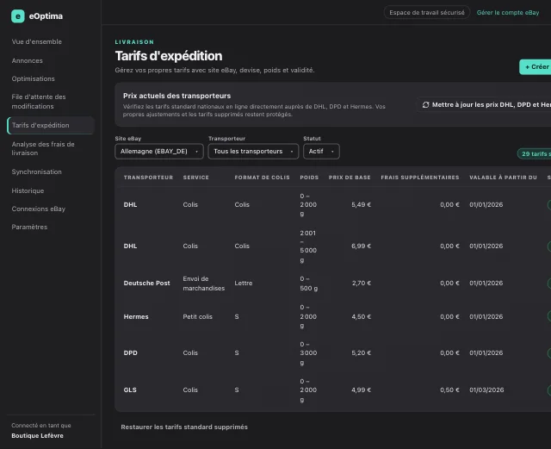Go to Vue d'ensemble in sidebar

[36, 41]
